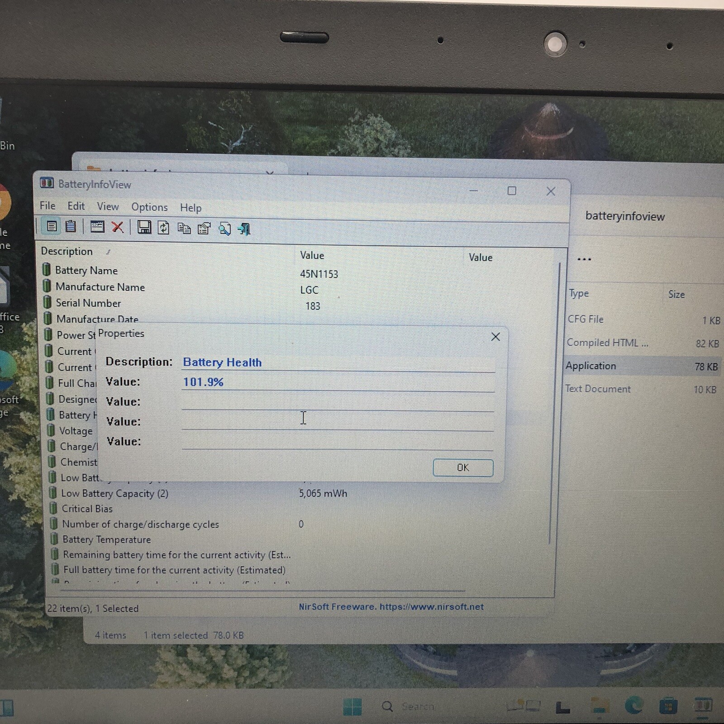Select the Application file row in Explorer

(642, 366)
